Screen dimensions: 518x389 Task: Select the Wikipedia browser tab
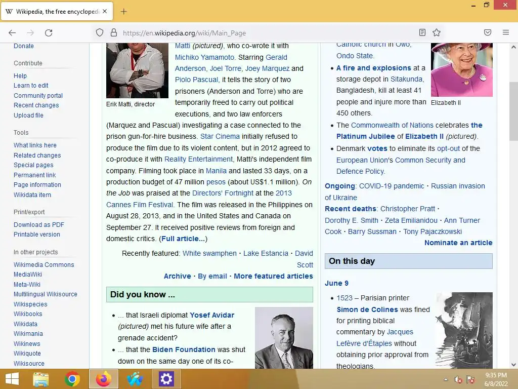tap(57, 12)
